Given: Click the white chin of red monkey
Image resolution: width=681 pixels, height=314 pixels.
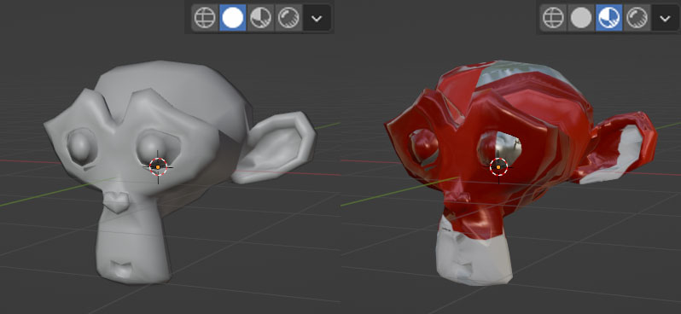Looking at the screenshot, I should coord(474,259).
